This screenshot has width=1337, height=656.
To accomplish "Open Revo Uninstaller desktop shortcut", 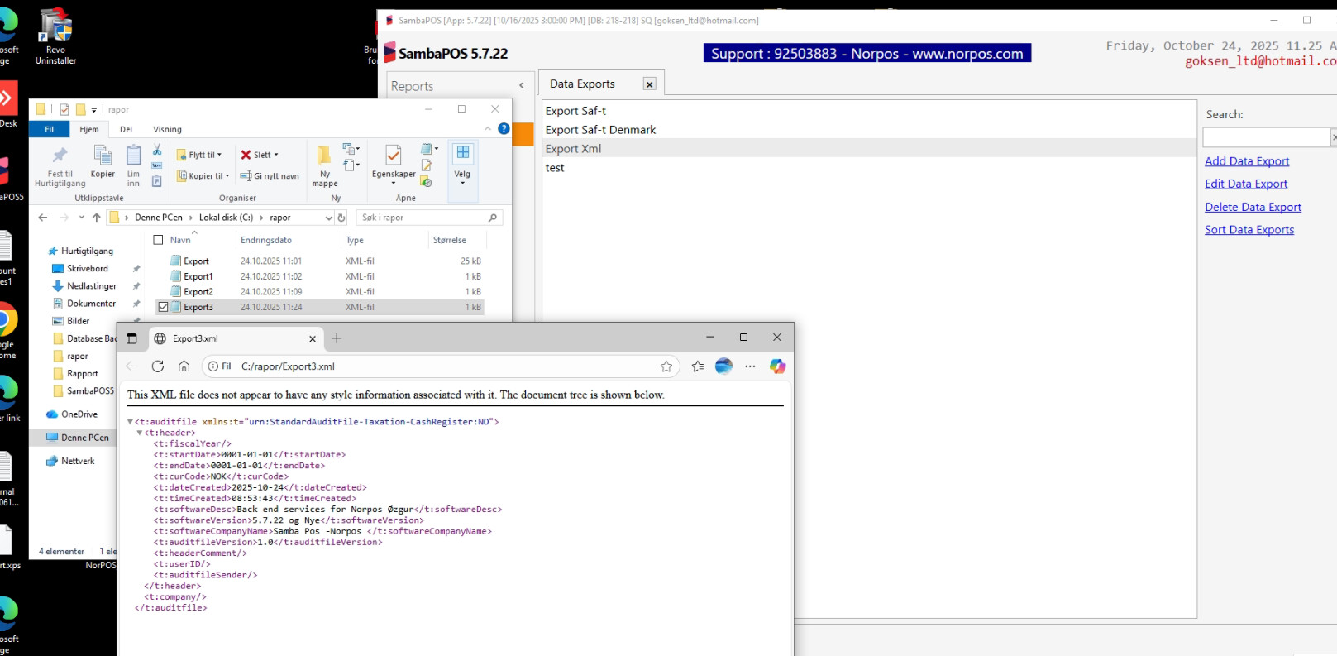I will [55, 27].
